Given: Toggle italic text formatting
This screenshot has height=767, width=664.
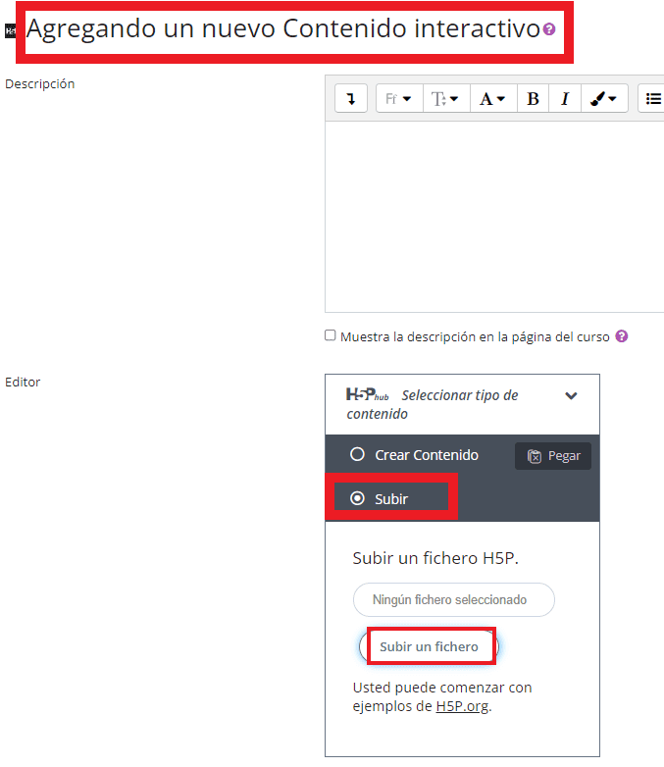Looking at the screenshot, I should 565,98.
